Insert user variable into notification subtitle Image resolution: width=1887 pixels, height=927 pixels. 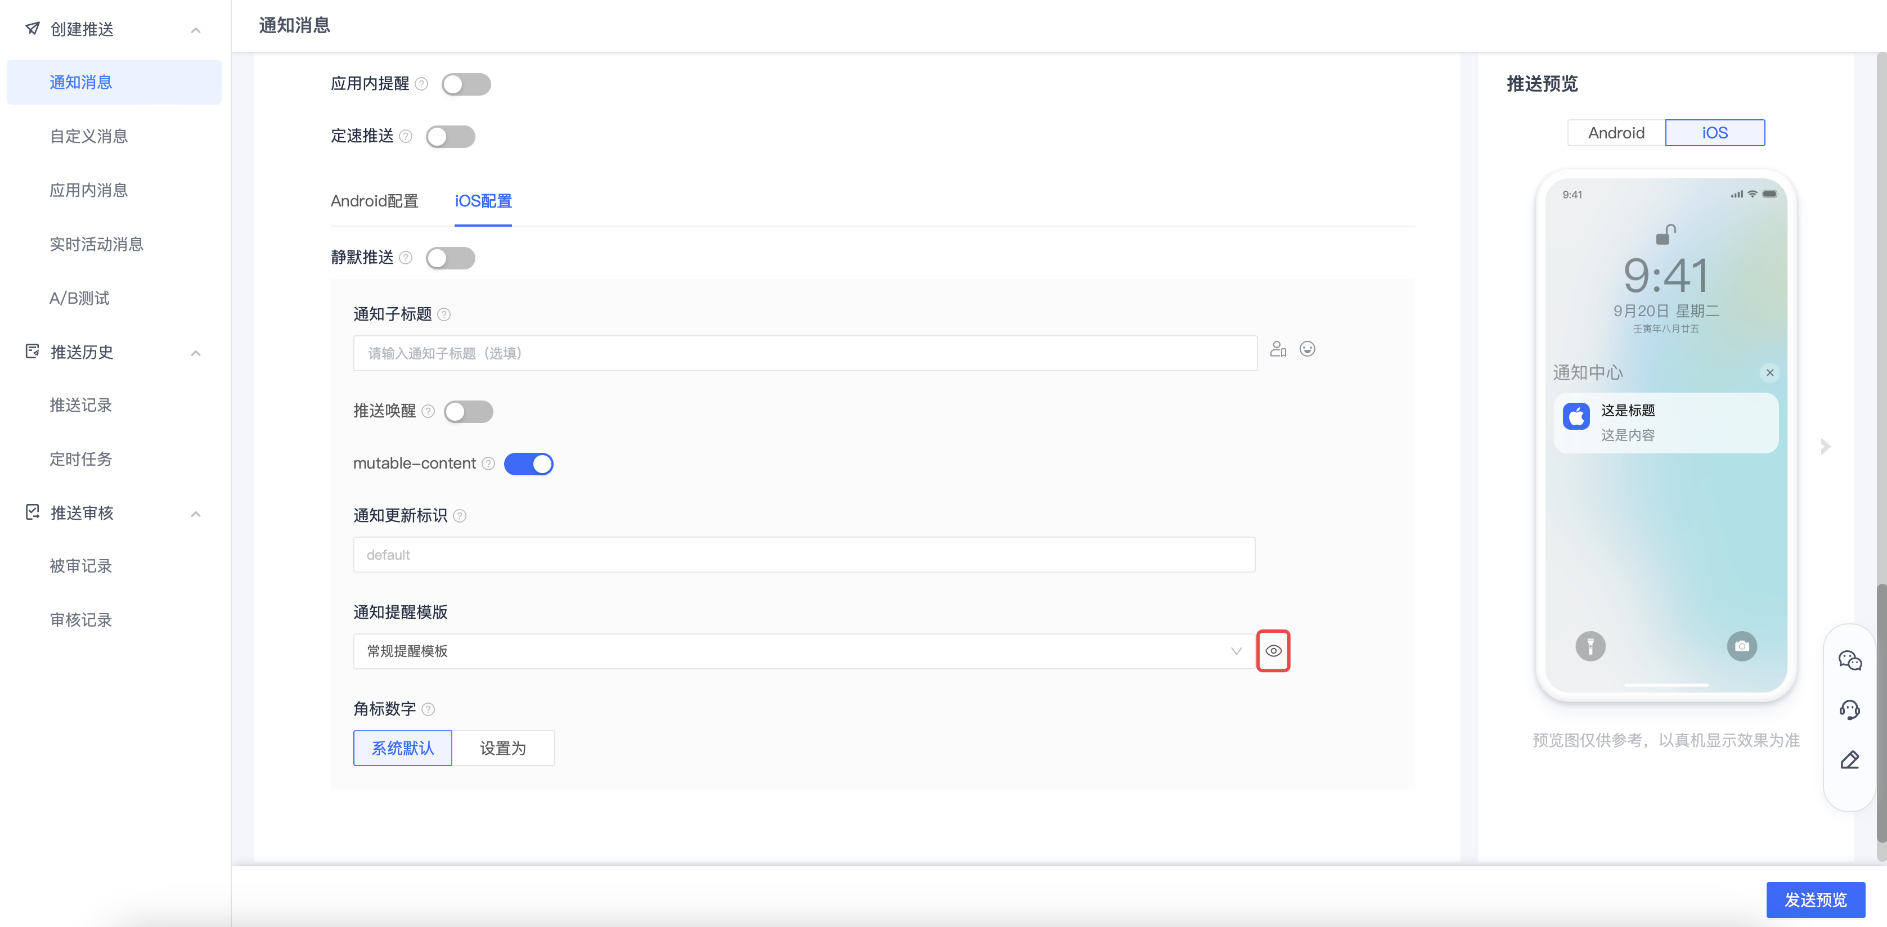point(1278,349)
